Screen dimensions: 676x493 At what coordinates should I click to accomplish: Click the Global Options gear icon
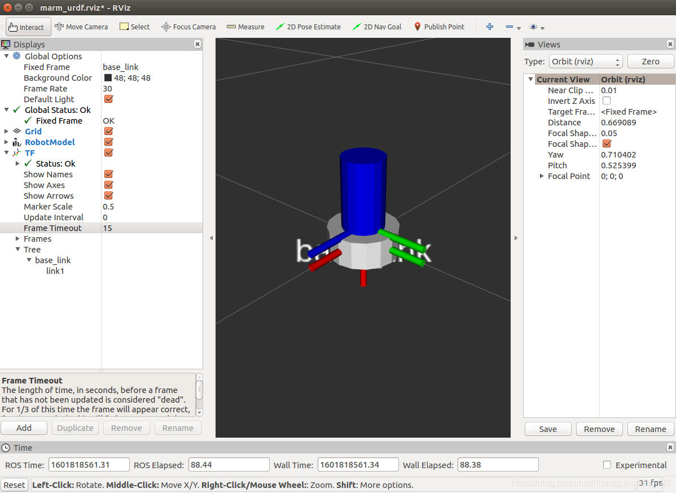17,56
